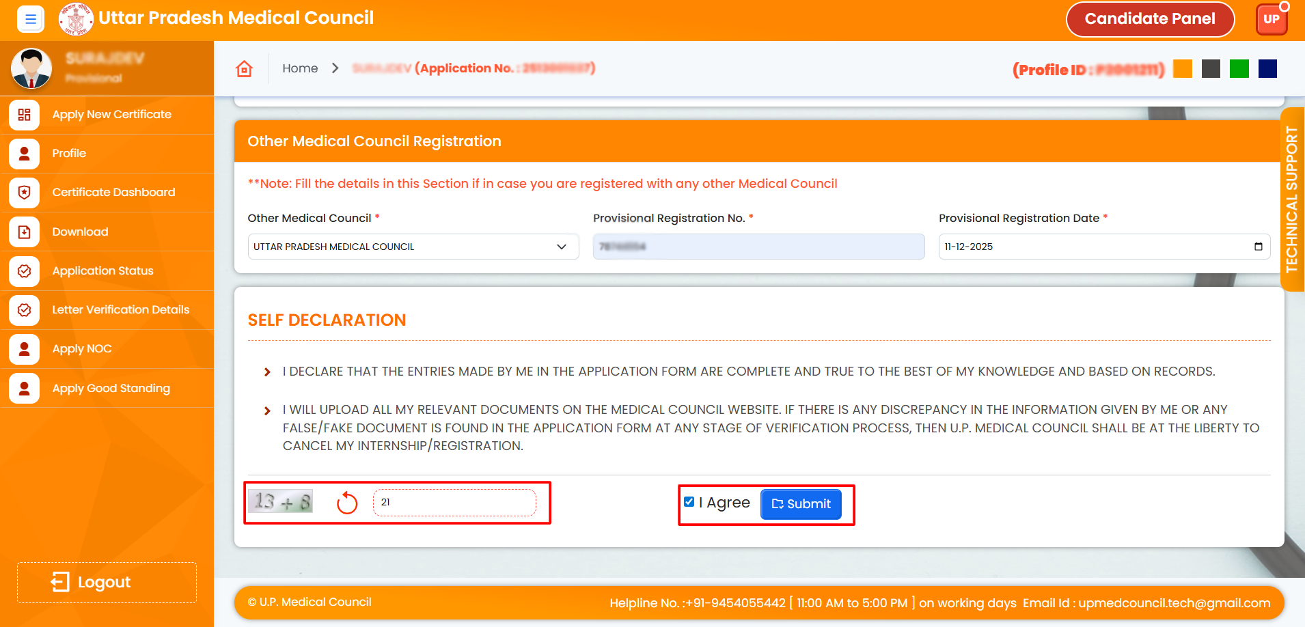Click the Apply New Certificate sidebar icon
The width and height of the screenshot is (1305, 627).
(25, 115)
